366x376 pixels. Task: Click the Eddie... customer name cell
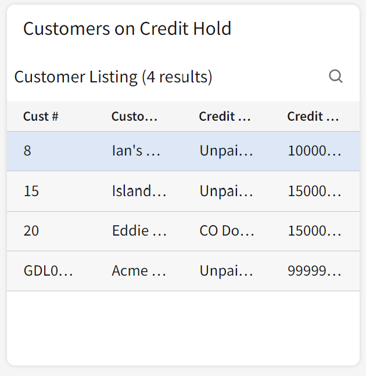139,231
